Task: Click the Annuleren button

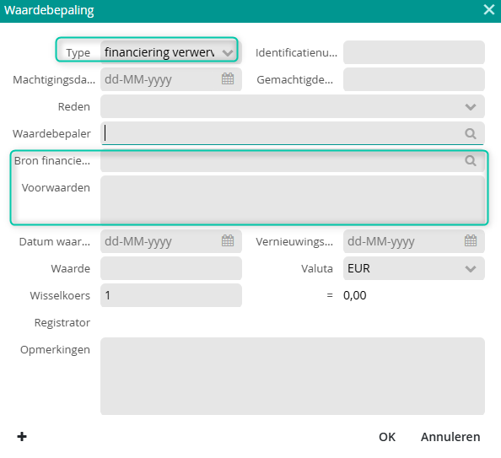Action: click(x=450, y=437)
